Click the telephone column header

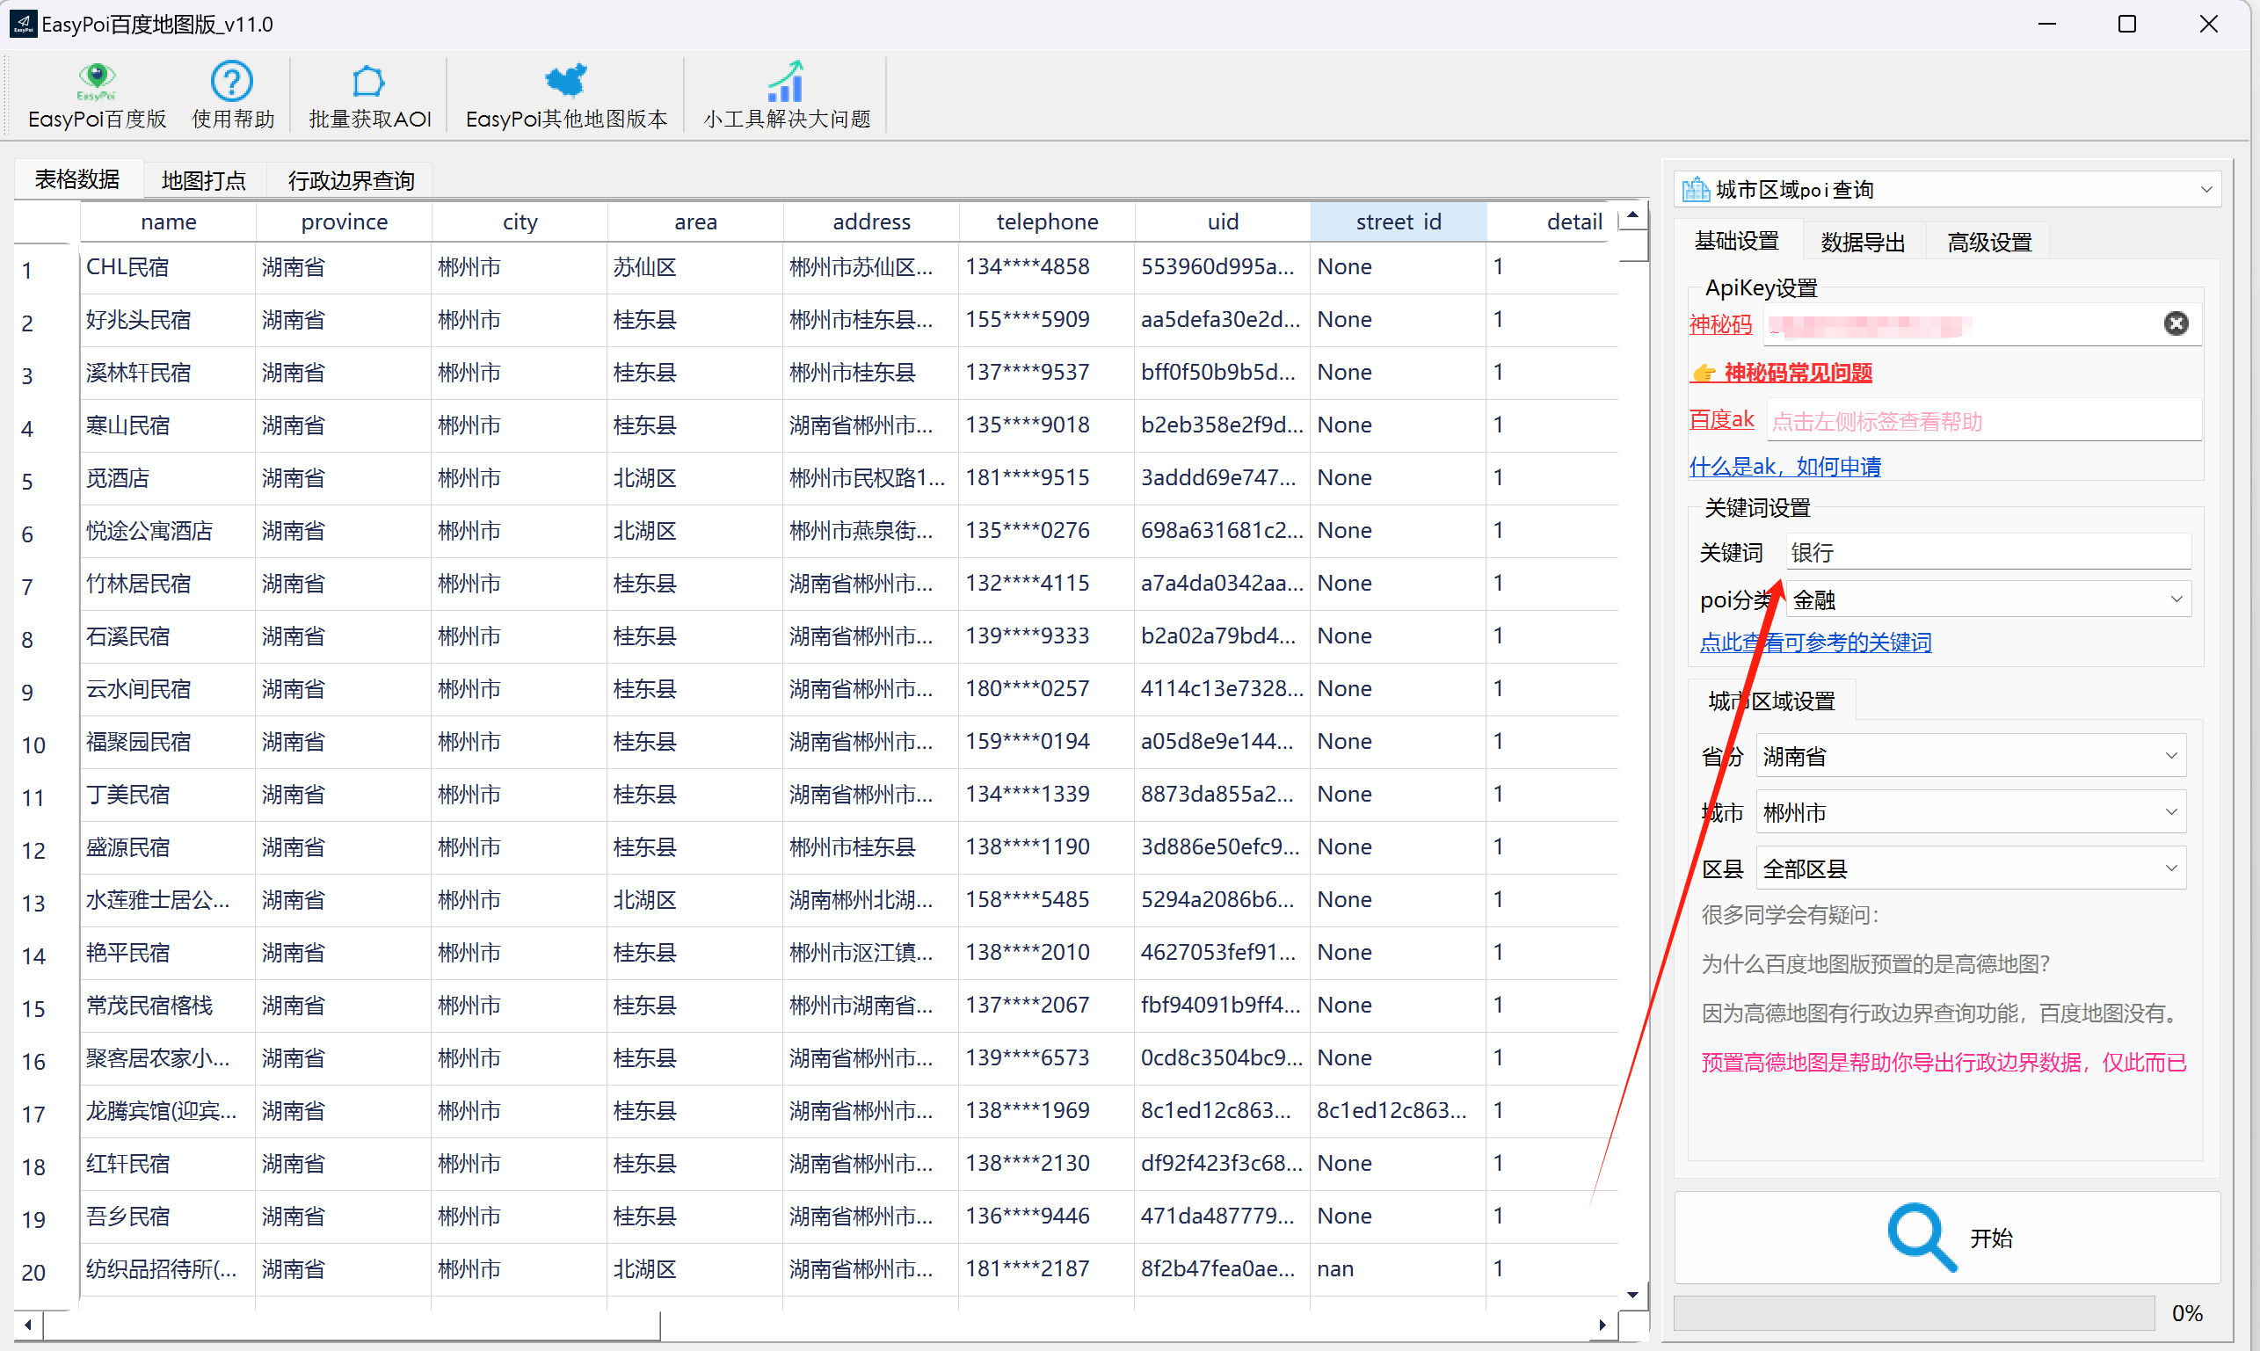tap(1047, 222)
